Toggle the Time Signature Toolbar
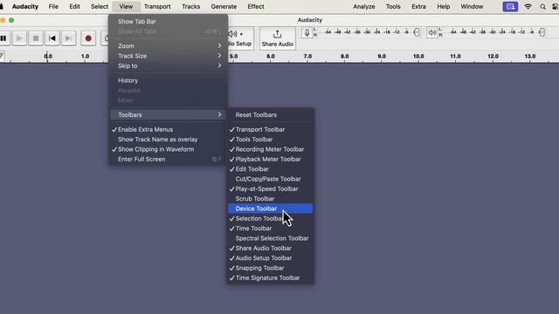This screenshot has width=559, height=314. 270,278
